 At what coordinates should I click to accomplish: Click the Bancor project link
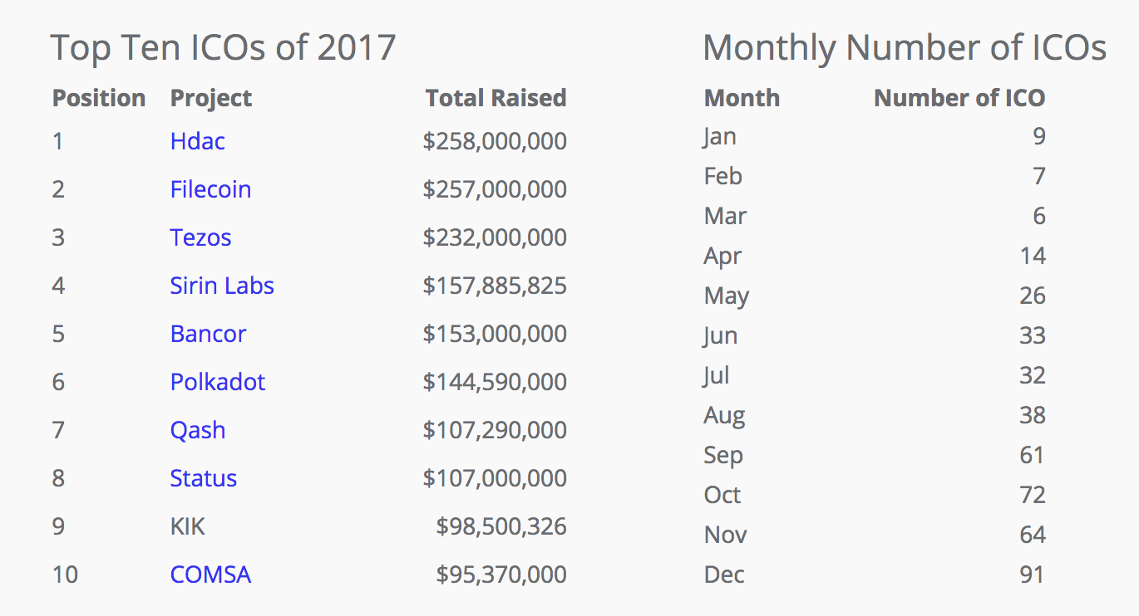click(x=208, y=334)
